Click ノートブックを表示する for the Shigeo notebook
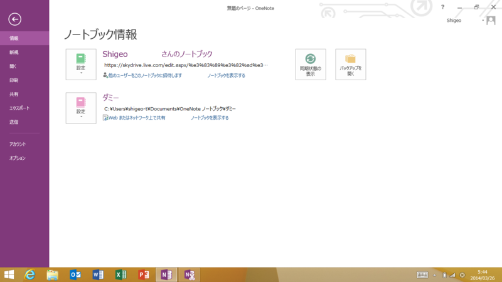 [226, 75]
